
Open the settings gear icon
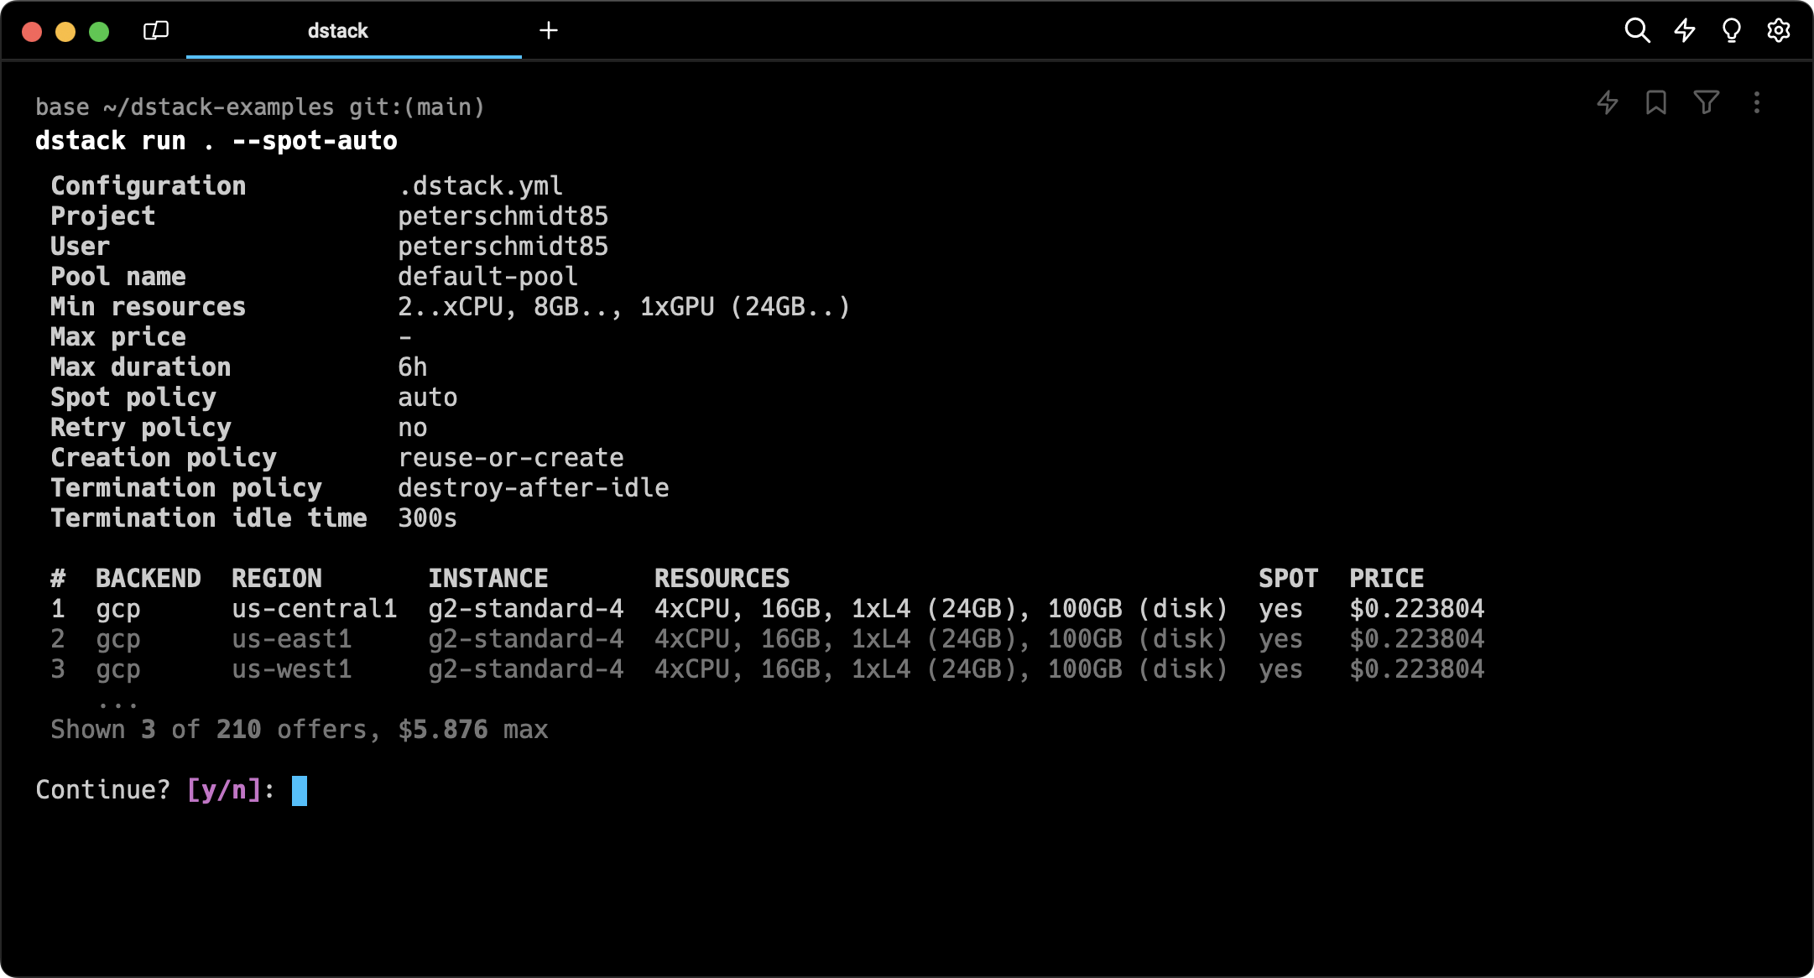(x=1778, y=31)
